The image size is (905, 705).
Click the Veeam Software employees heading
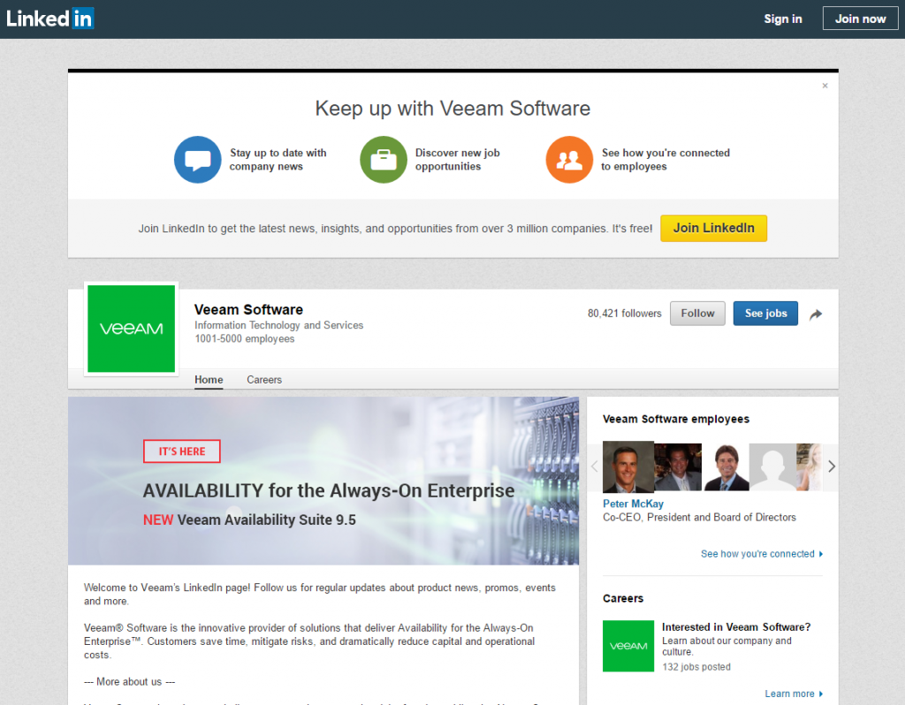click(676, 420)
